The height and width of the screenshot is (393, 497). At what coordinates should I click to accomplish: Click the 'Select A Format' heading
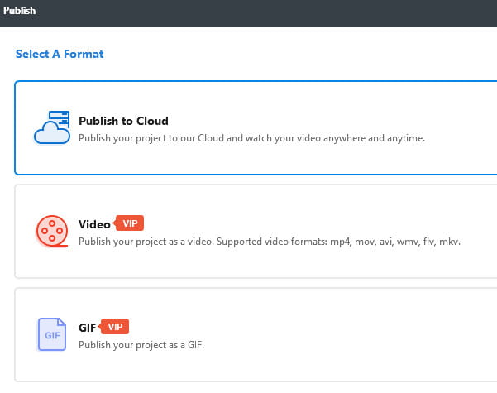[x=60, y=54]
